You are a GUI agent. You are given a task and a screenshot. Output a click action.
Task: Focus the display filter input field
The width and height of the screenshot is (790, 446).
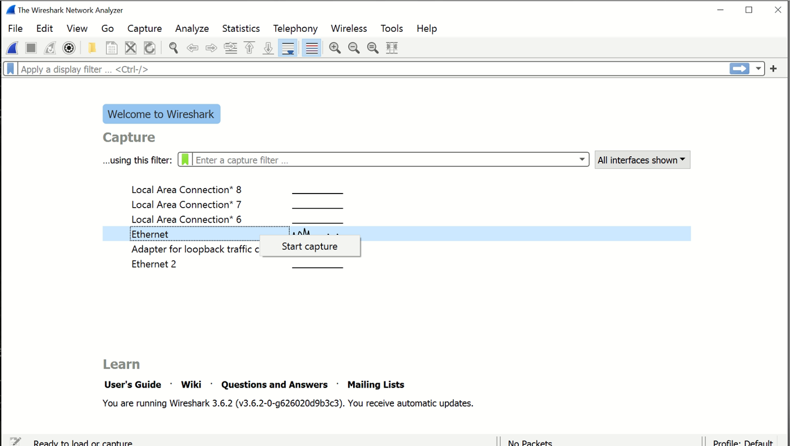[373, 69]
